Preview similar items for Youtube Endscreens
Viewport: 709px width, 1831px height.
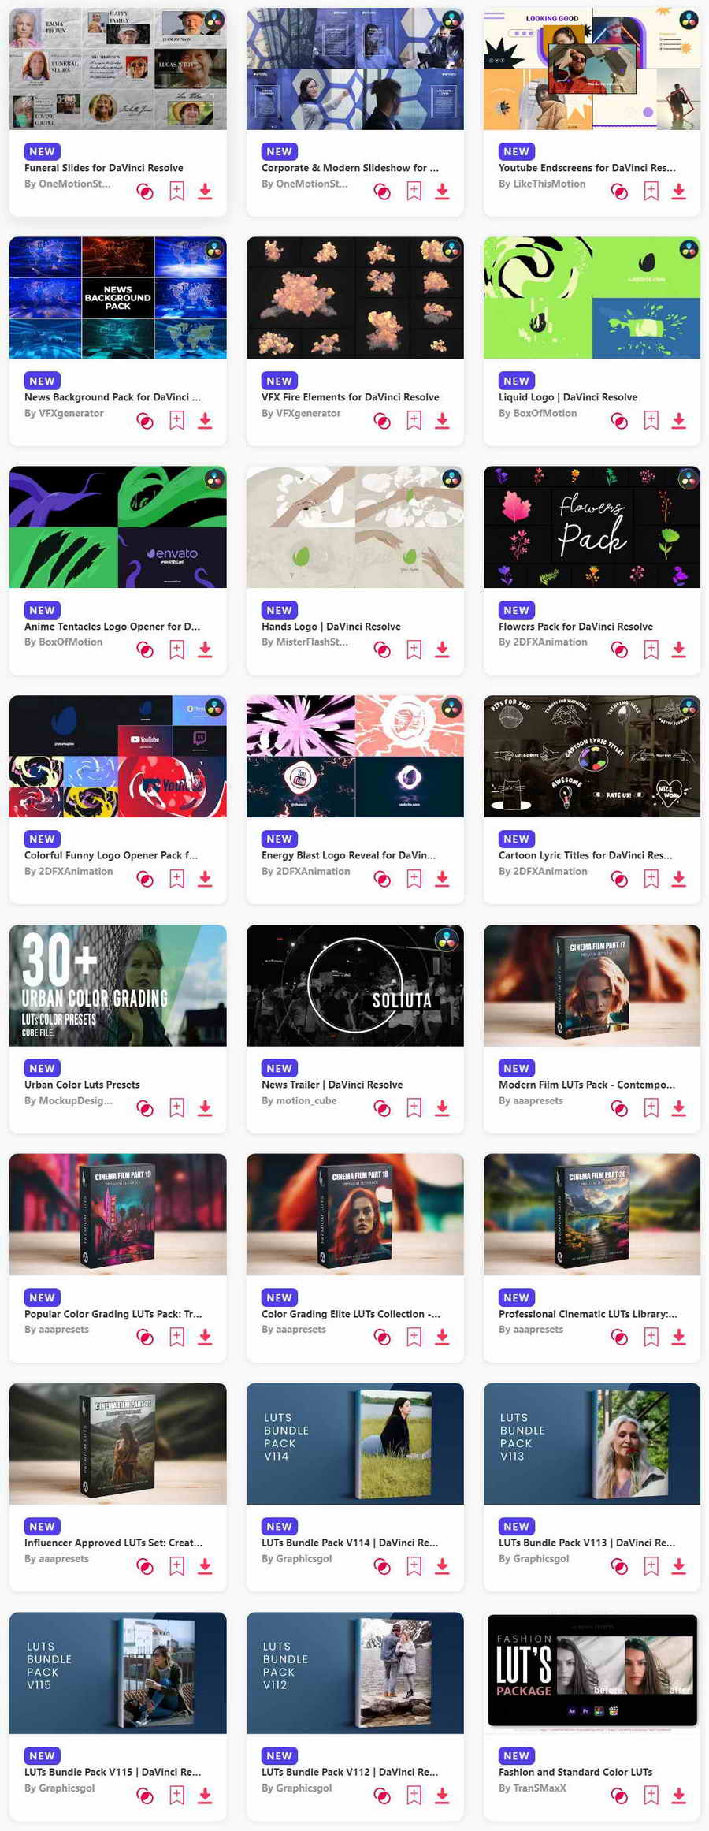[619, 192]
